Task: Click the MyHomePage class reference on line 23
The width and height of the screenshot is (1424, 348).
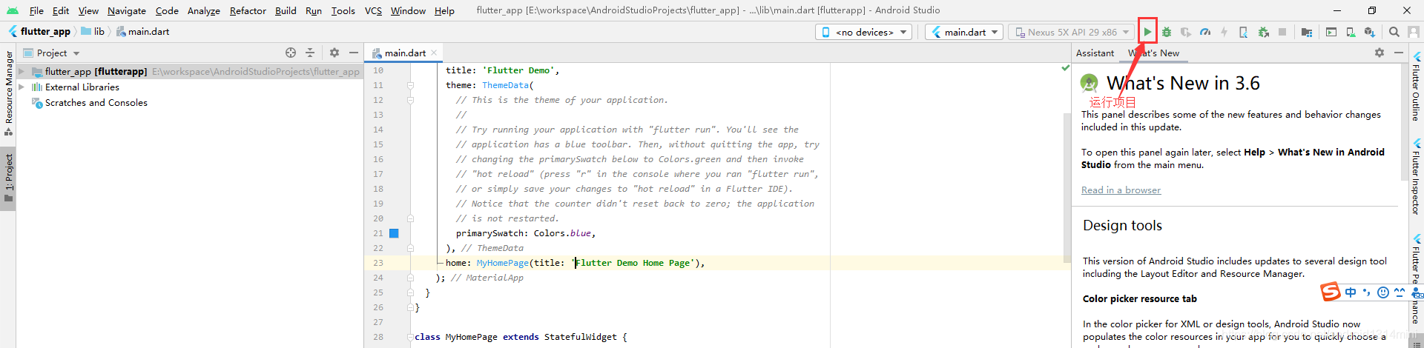Action: click(502, 263)
